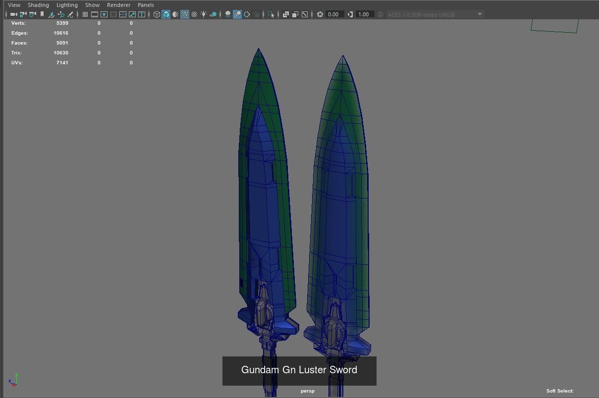Click the persp camera label

click(307, 391)
